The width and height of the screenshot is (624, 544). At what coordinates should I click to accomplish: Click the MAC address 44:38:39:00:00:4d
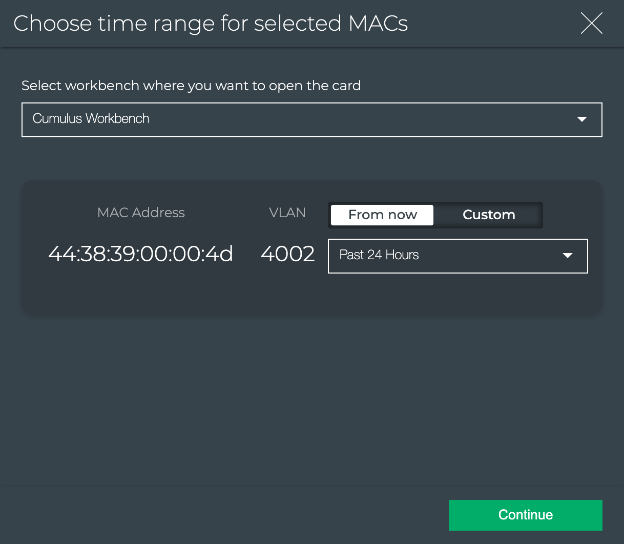click(x=140, y=254)
